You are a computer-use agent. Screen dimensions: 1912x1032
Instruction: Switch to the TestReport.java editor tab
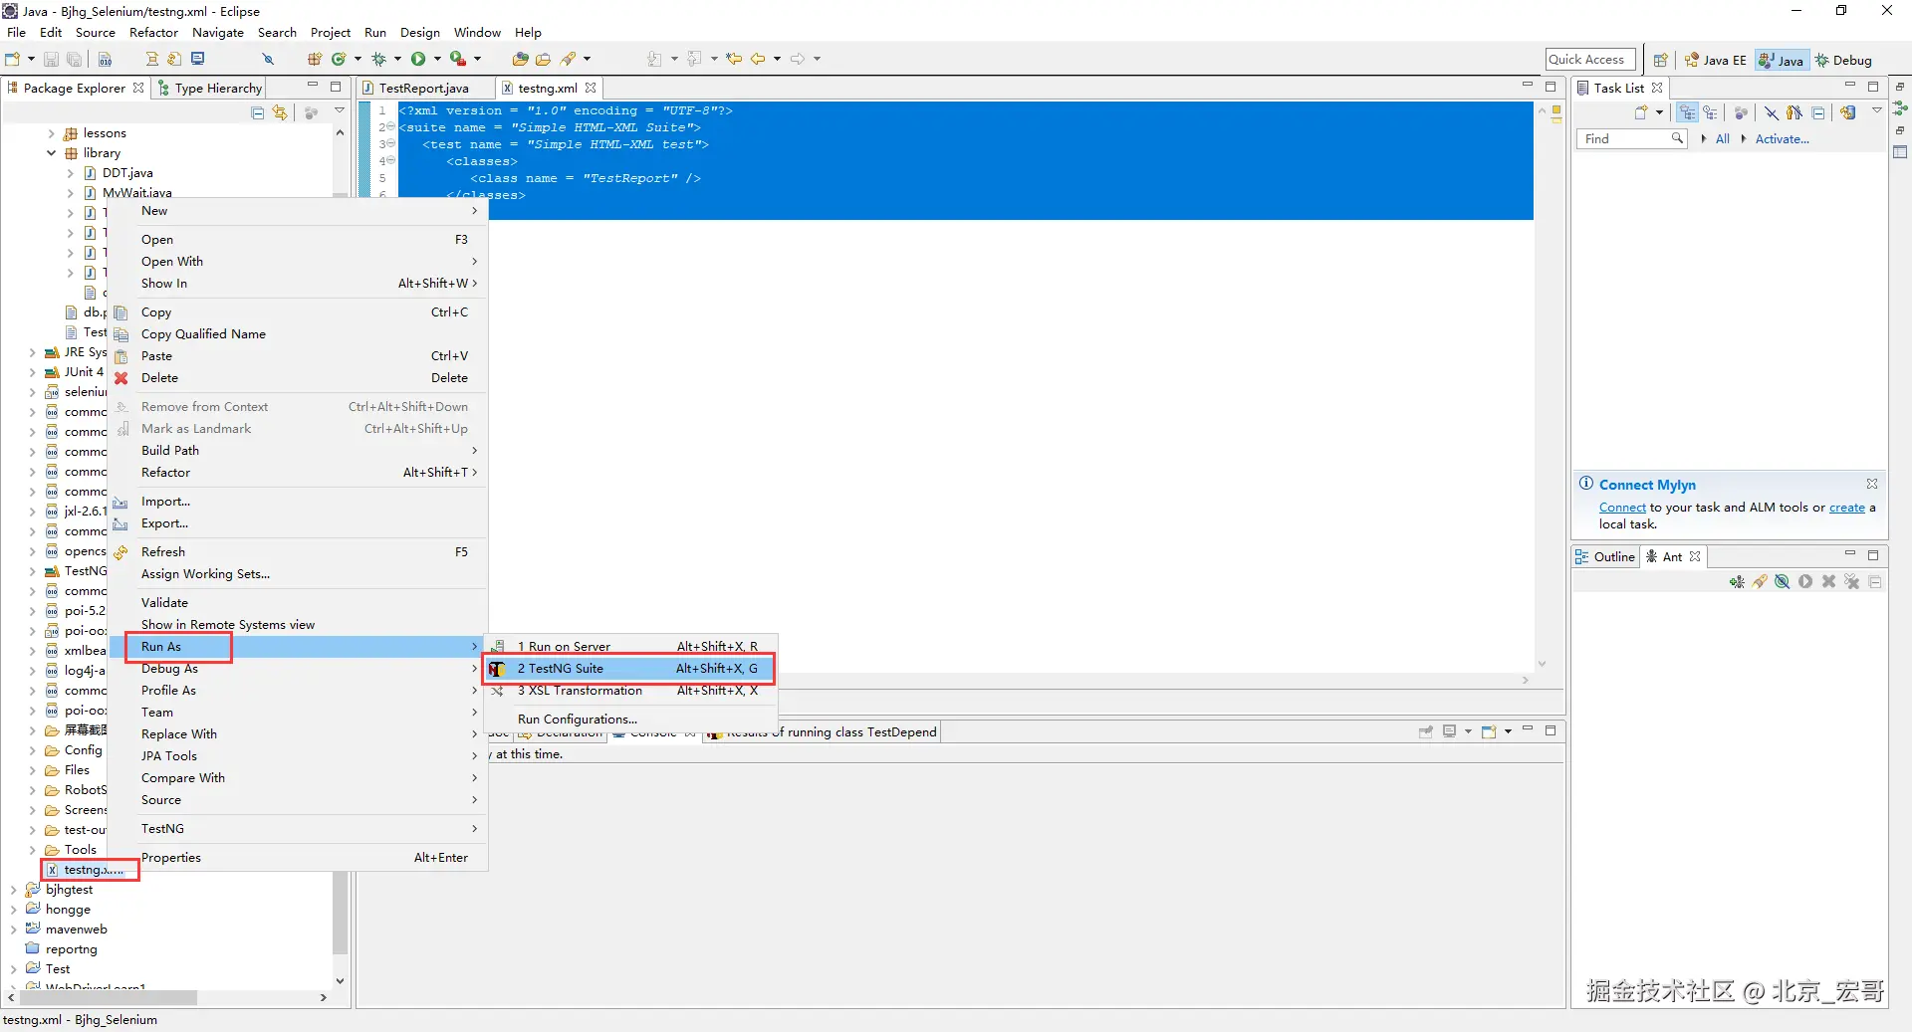(x=424, y=88)
